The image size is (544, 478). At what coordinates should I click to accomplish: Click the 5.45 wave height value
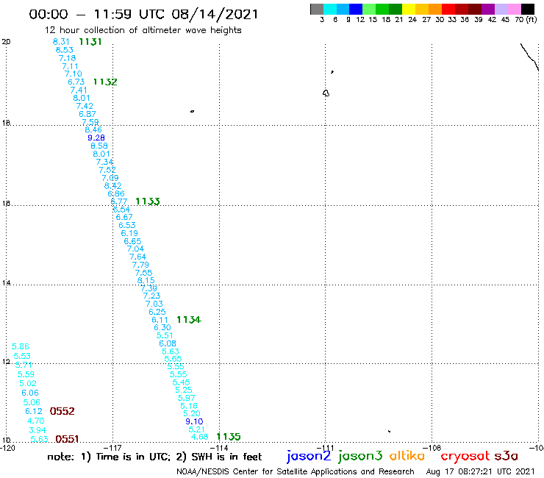click(x=181, y=382)
